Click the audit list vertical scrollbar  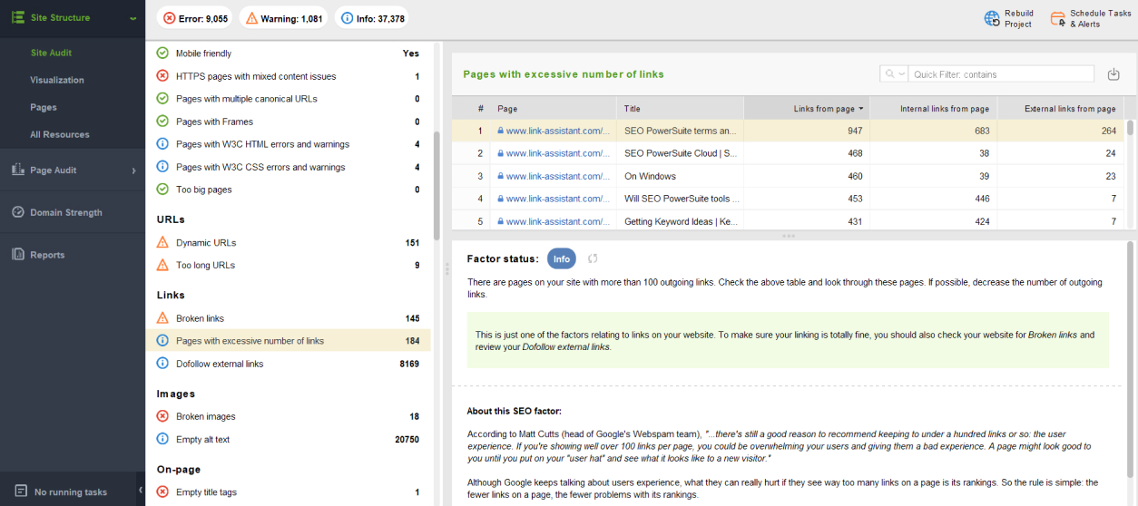437,186
